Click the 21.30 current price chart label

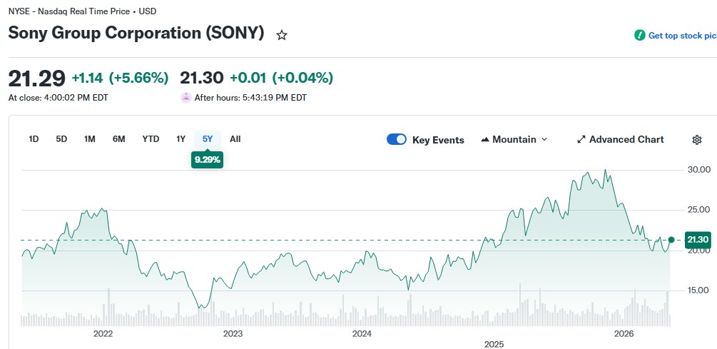698,240
